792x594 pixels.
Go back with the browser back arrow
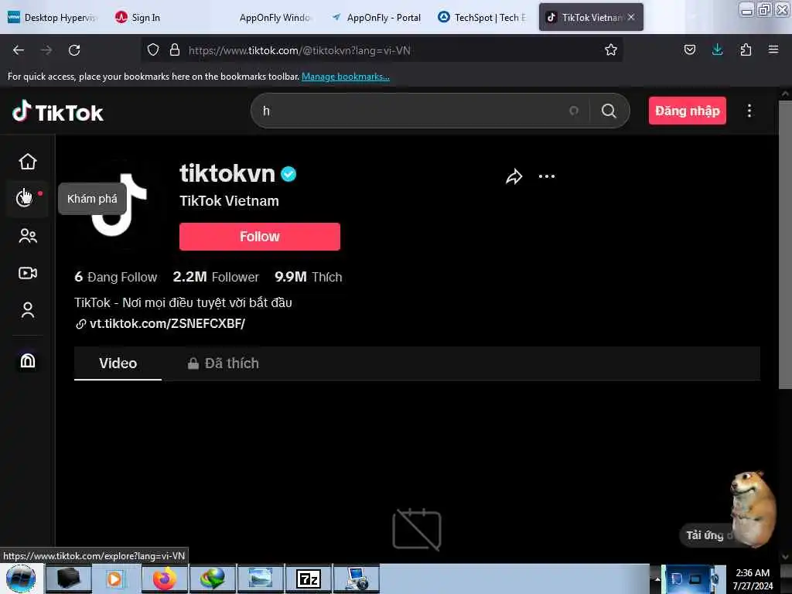19,50
